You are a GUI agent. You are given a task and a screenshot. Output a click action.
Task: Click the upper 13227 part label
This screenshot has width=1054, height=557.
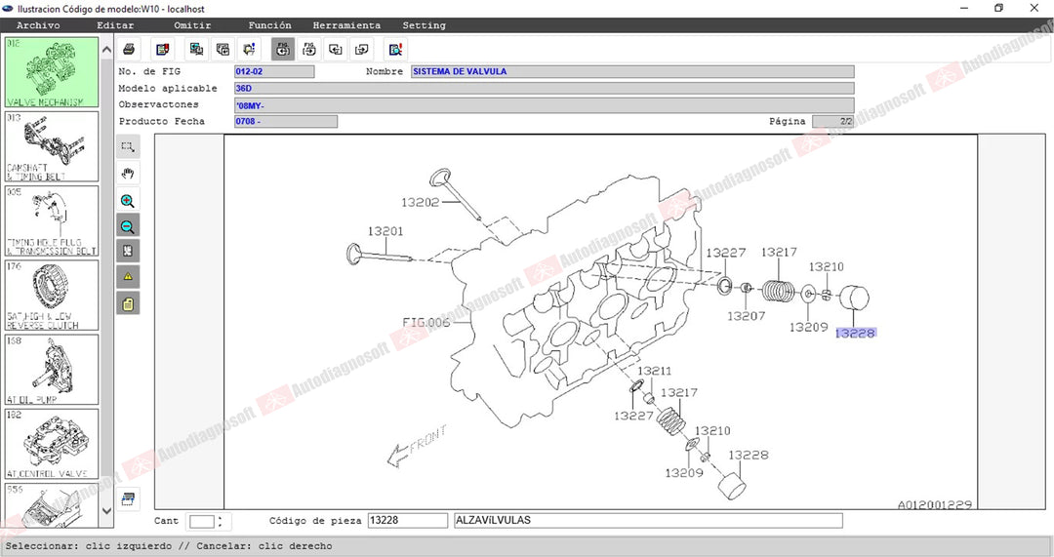(x=726, y=253)
